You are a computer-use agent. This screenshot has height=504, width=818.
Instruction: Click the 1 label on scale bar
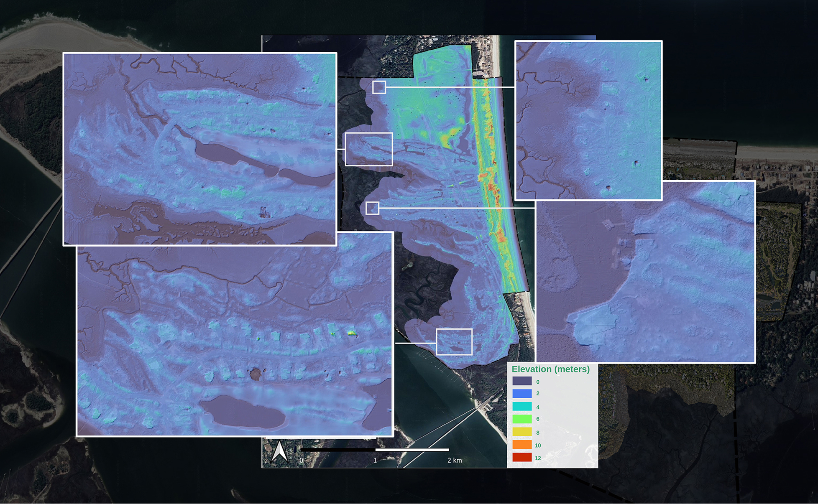click(375, 461)
